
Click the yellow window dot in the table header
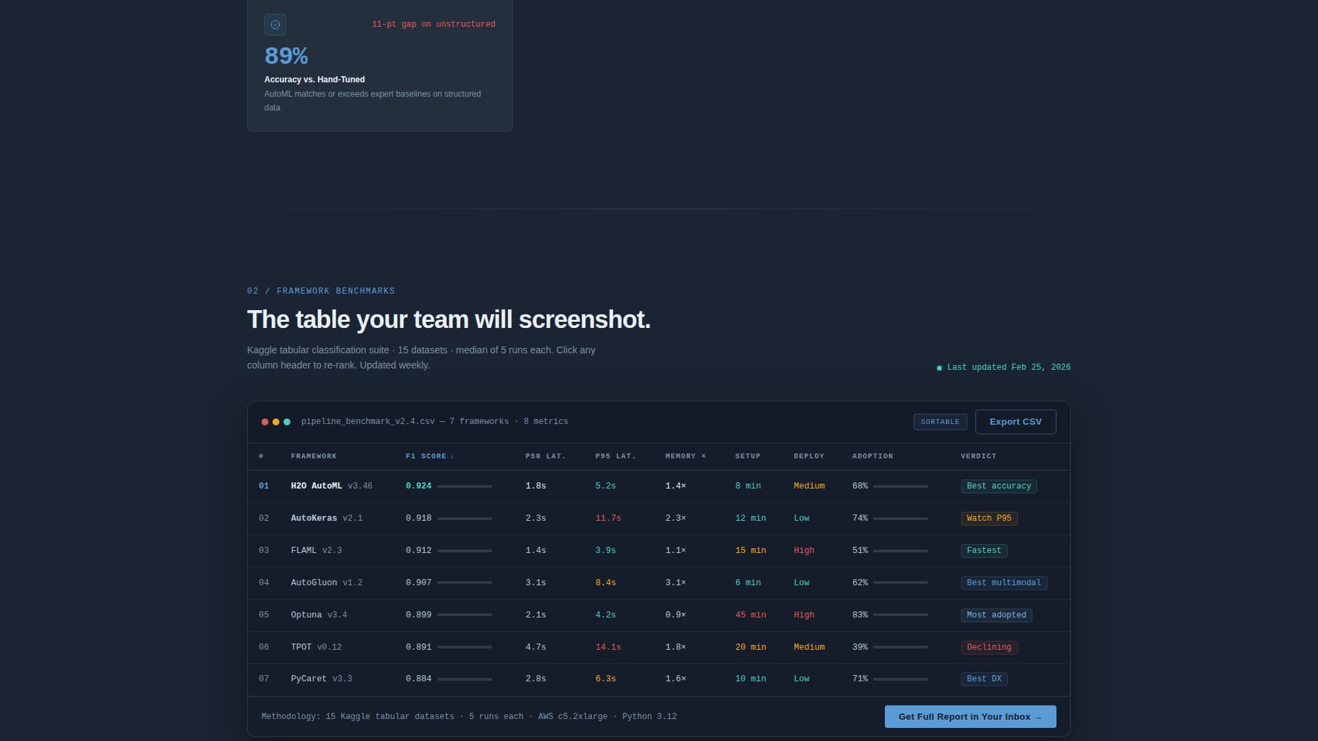(276, 422)
